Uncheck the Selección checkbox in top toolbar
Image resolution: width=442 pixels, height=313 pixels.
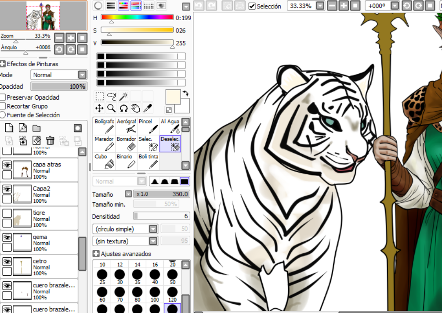[252, 6]
